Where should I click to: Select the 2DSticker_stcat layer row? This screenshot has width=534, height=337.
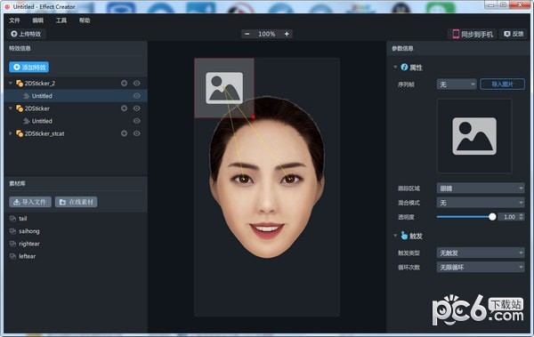click(76, 133)
